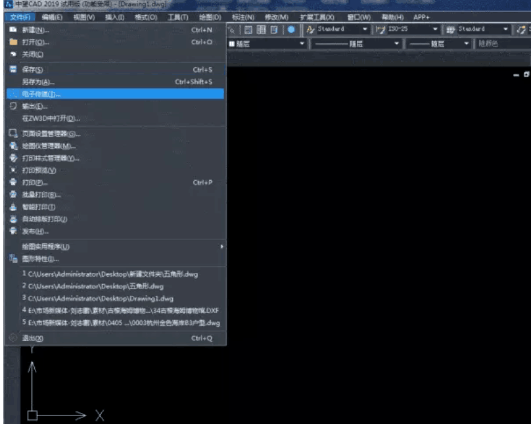This screenshot has width=531, height=424.
Task: Open the ISO-25 dimension style dropdown
Action: click(x=435, y=29)
